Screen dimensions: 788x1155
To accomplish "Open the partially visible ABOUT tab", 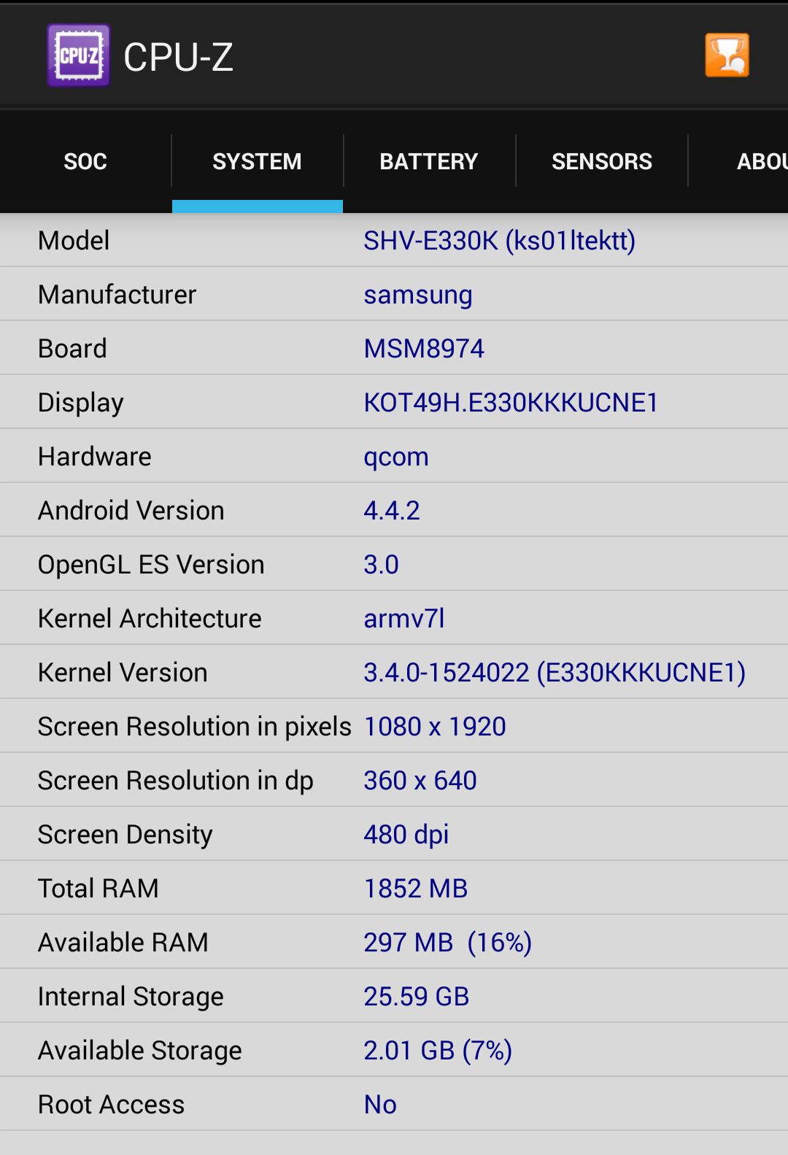I will pos(760,161).
